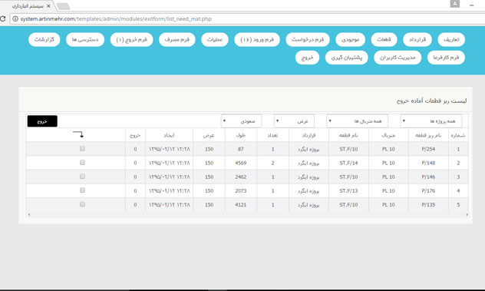Open the قطعات menu
The image size is (485, 291).
384,40
